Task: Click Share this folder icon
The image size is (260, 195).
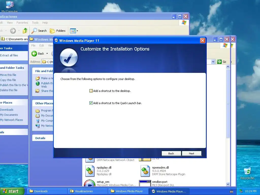Action: (38, 91)
